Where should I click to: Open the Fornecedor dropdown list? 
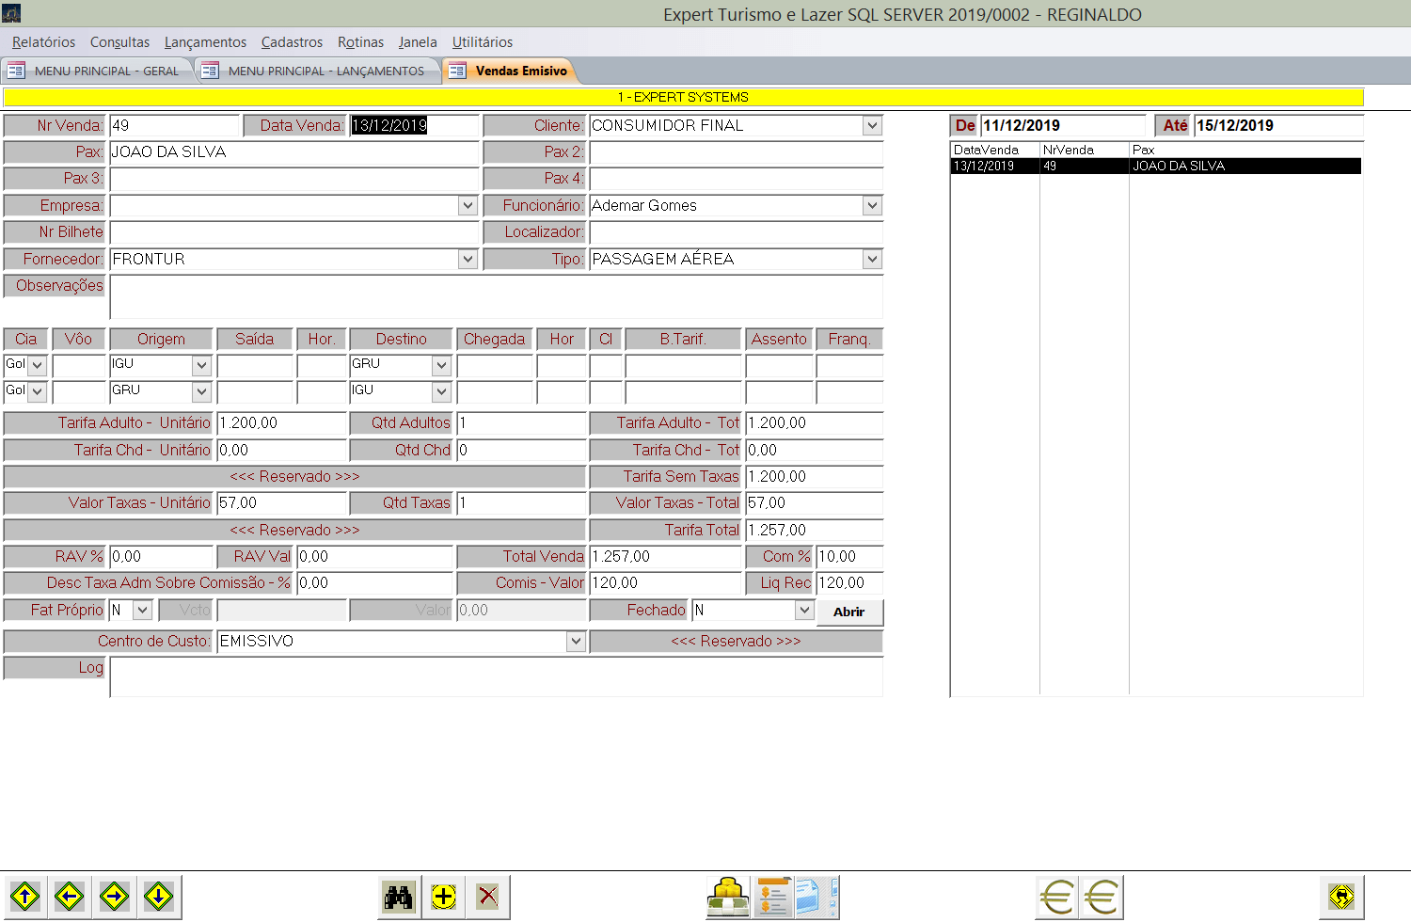coord(468,259)
